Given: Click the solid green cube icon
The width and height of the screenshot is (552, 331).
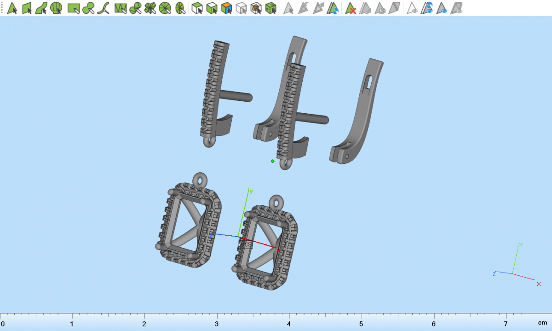Looking at the screenshot, I should pyautogui.click(x=271, y=8).
